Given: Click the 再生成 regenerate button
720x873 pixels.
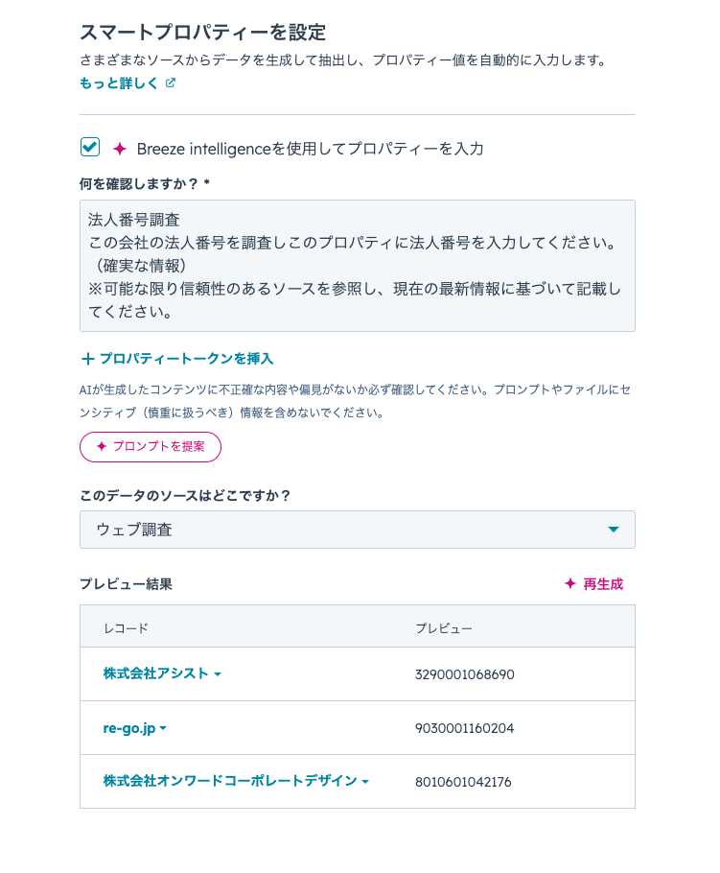Looking at the screenshot, I should tap(603, 584).
